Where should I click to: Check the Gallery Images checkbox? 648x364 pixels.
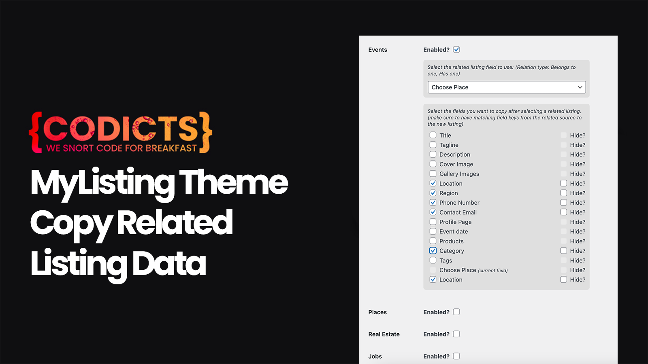433,174
